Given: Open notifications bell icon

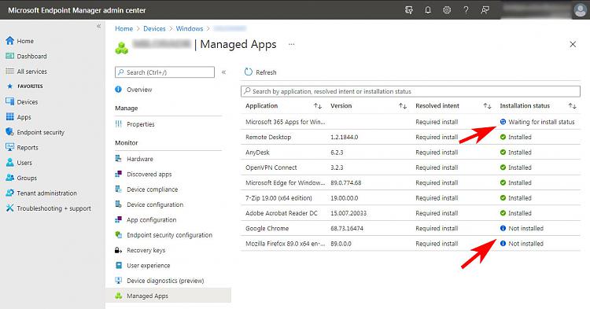Looking at the screenshot, I should [428, 10].
